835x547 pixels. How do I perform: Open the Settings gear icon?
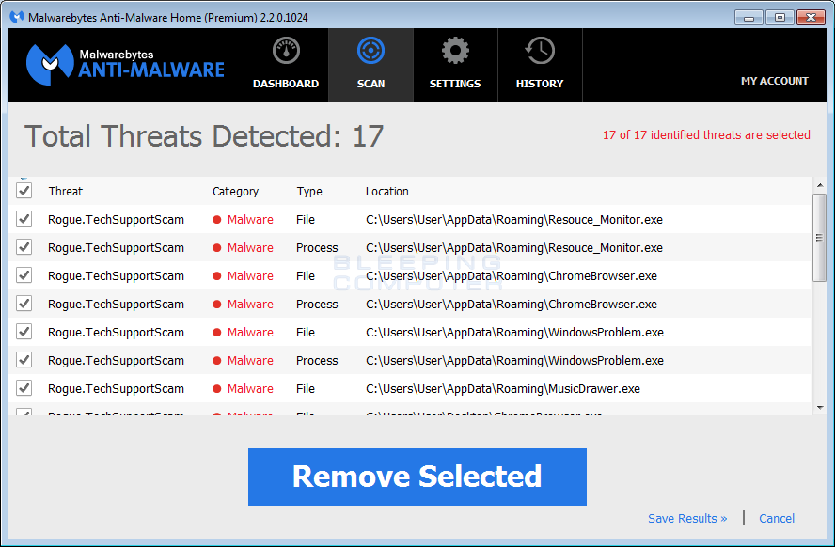click(x=455, y=51)
